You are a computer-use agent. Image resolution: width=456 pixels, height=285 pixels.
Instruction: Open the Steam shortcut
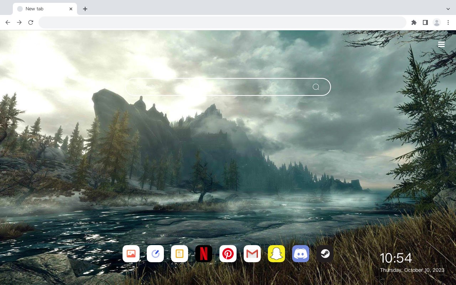coord(325,254)
